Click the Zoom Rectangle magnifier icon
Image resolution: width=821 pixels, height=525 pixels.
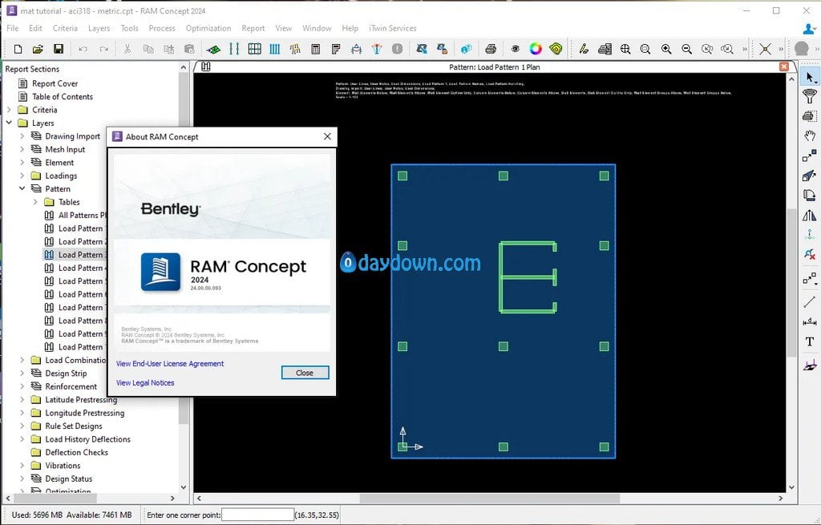point(645,49)
